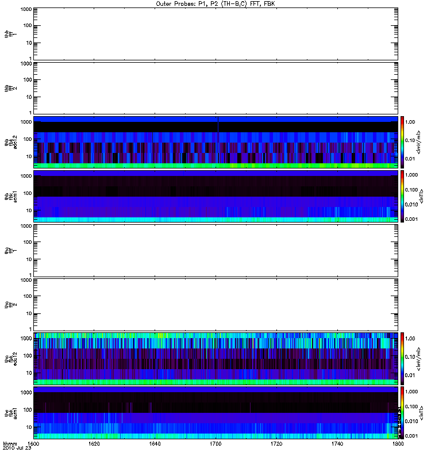
Task: Click the 'thb fbk edc12' y-axis label
Action: [x=10, y=142]
